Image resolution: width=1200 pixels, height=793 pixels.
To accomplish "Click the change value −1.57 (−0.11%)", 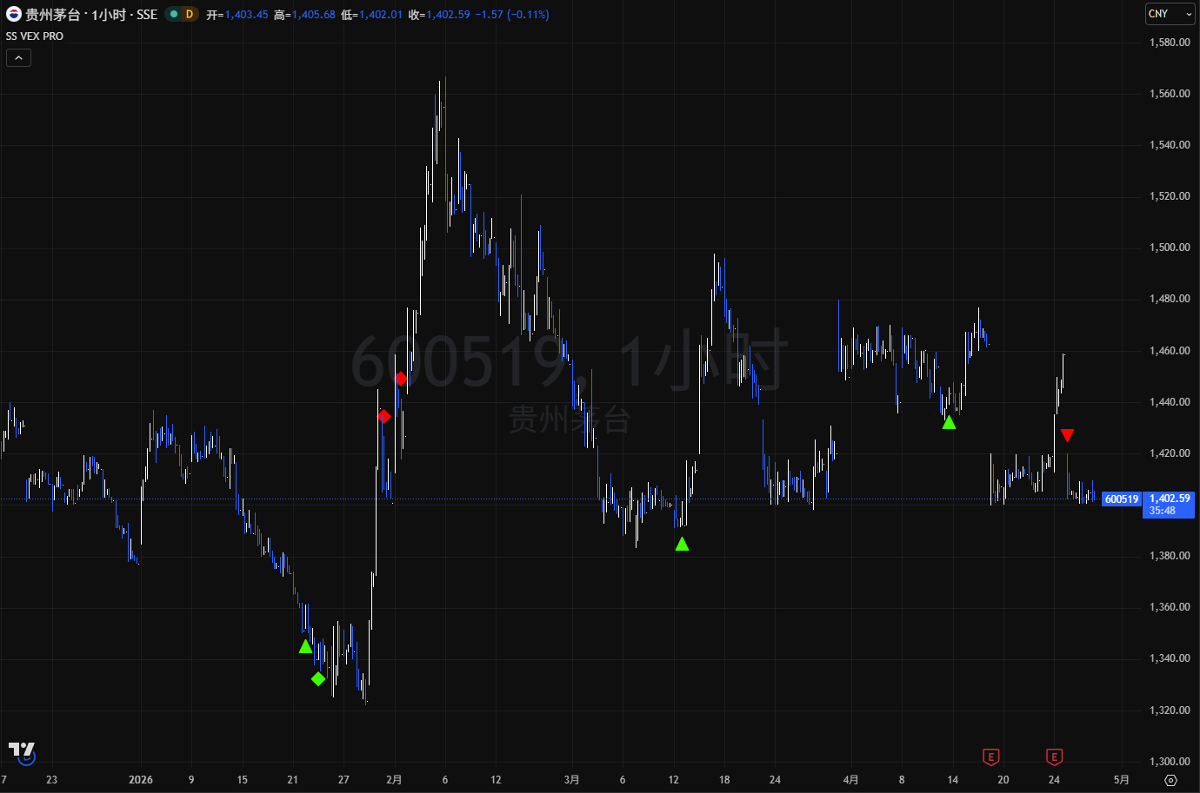I will (512, 15).
